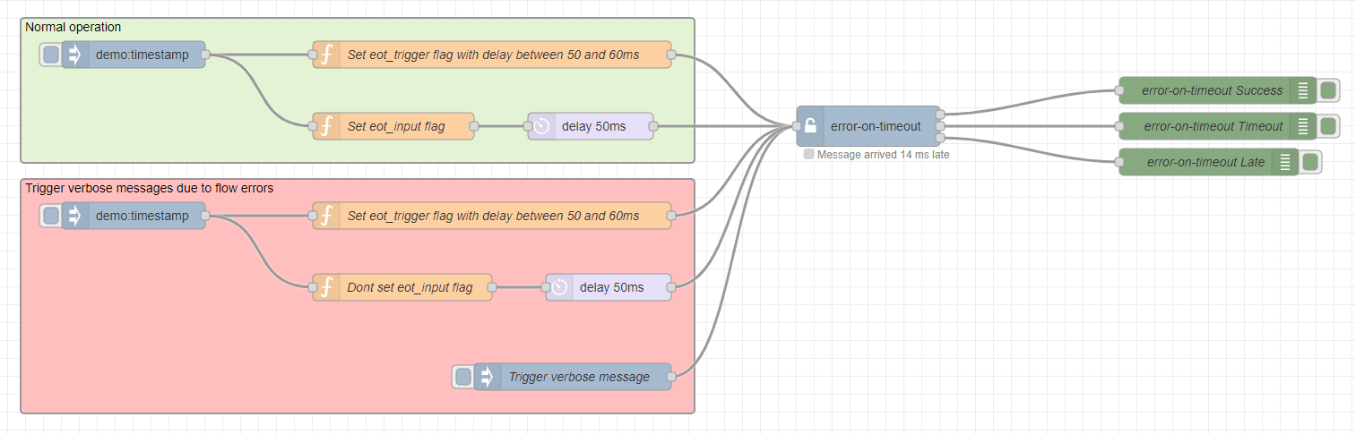Click the unlock icon on the error-on-timeout node
Image resolution: width=1356 pixels, height=434 pixels.
pyautogui.click(x=810, y=126)
